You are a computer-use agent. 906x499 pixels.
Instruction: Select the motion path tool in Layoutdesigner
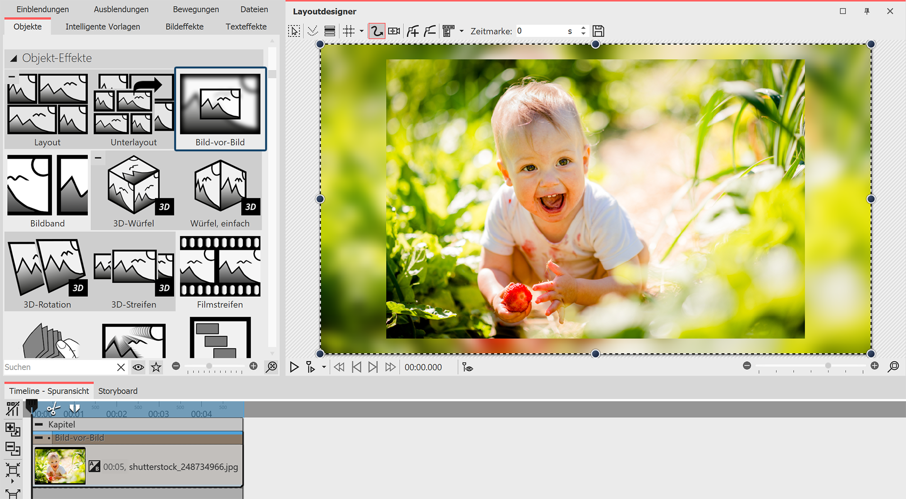click(x=376, y=31)
